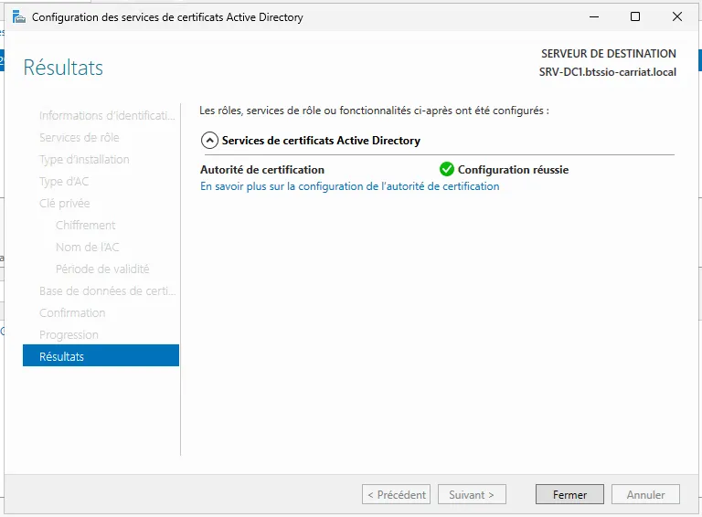Screen dimensions: 702x517
Task: Open the Services de rôle step
Action: click(79, 137)
